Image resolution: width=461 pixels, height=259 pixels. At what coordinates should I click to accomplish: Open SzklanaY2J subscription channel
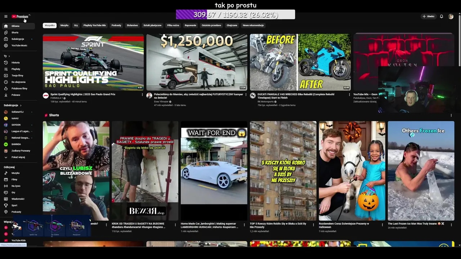pos(18,112)
